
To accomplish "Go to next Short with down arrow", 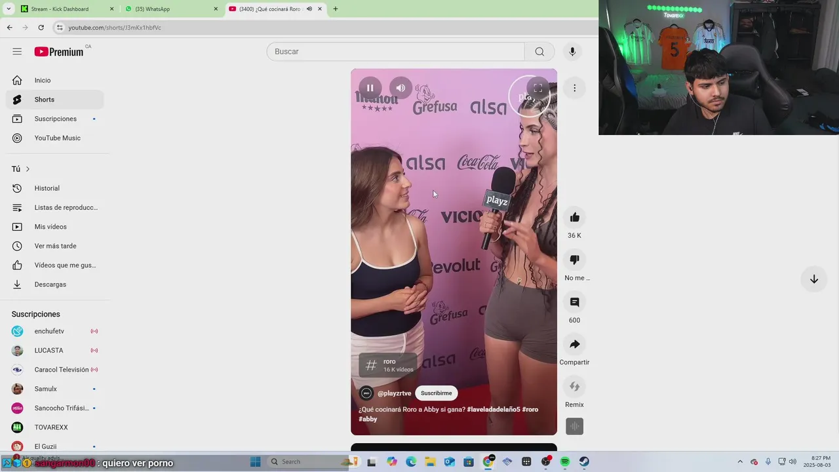I will click(813, 279).
